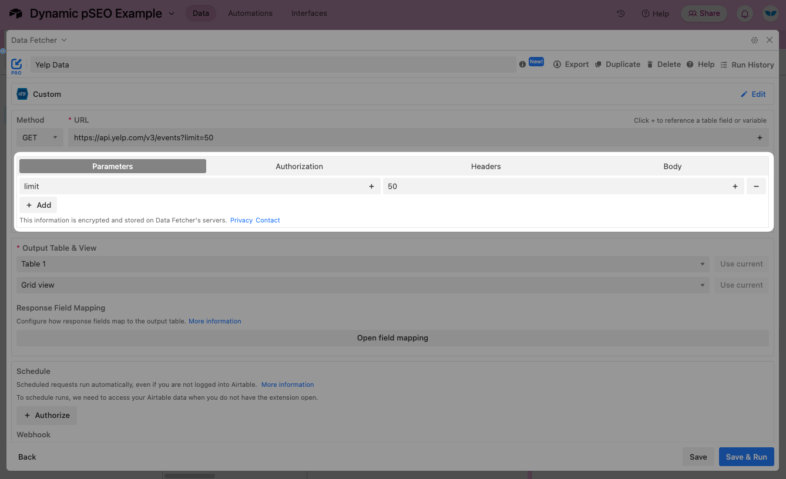This screenshot has width=786, height=479.
Task: Click into the Yelp Data name field
Action: 273,65
